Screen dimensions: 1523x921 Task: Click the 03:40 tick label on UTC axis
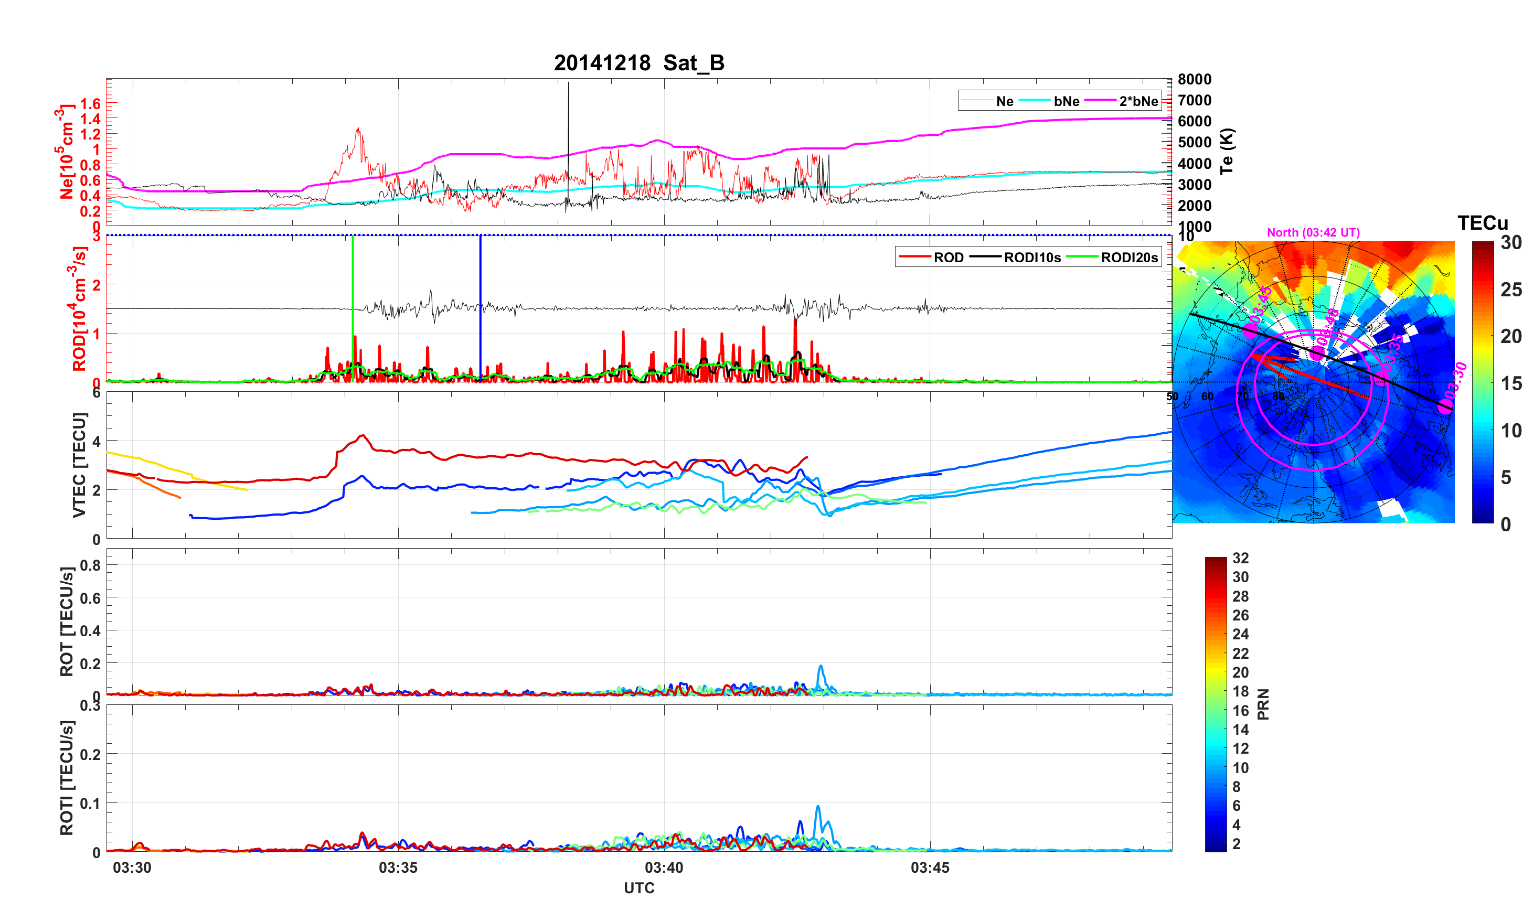(664, 867)
